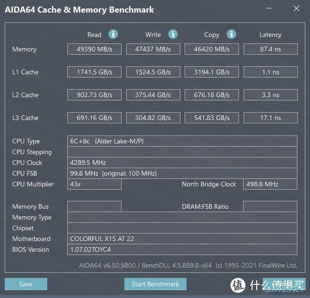This screenshot has width=310, height=298.
Task: Click the CPU Clock 4289.5 MHz field
Action: coord(182,163)
